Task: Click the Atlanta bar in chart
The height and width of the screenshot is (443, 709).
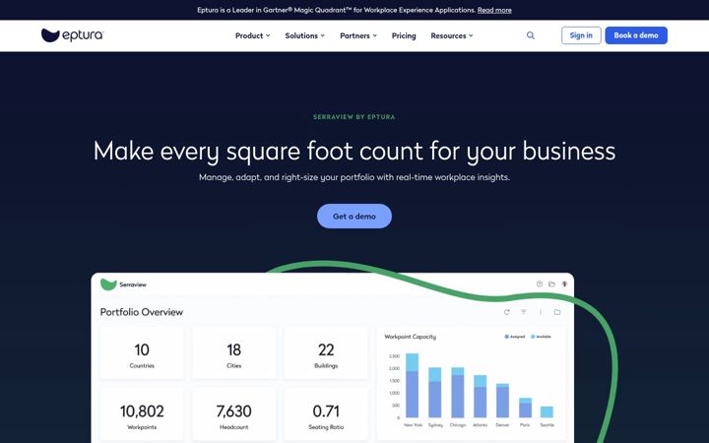Action: pos(481,396)
